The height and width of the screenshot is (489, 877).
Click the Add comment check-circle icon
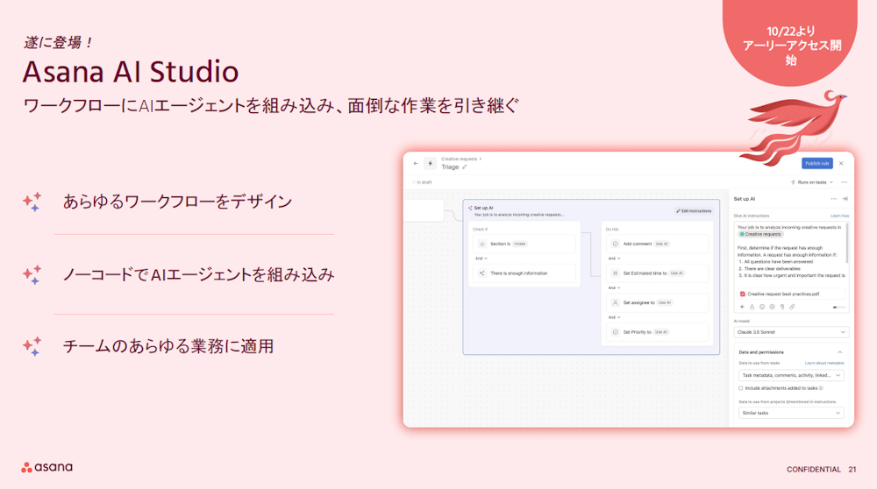pyautogui.click(x=616, y=244)
